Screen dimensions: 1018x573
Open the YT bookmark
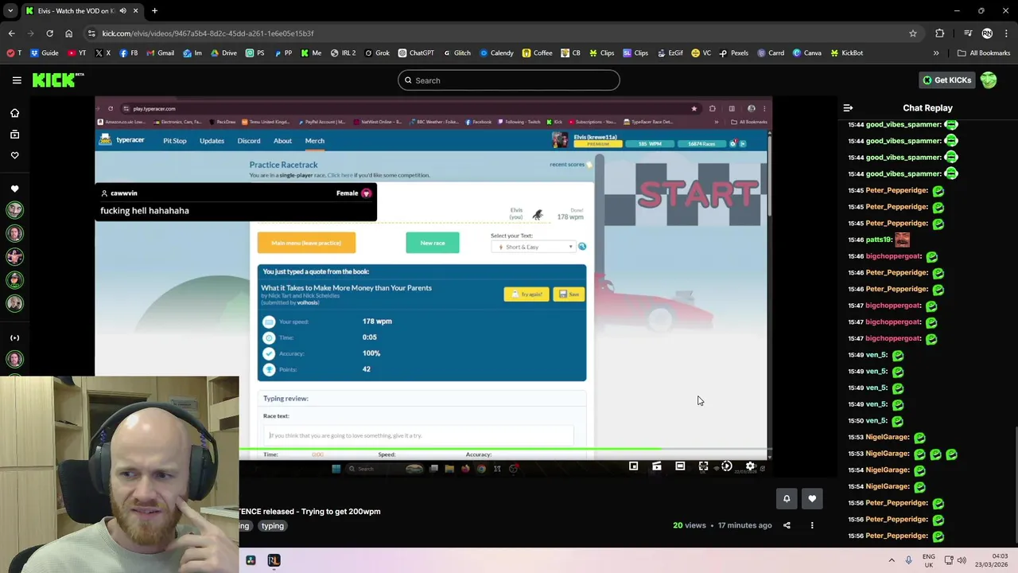(x=77, y=53)
